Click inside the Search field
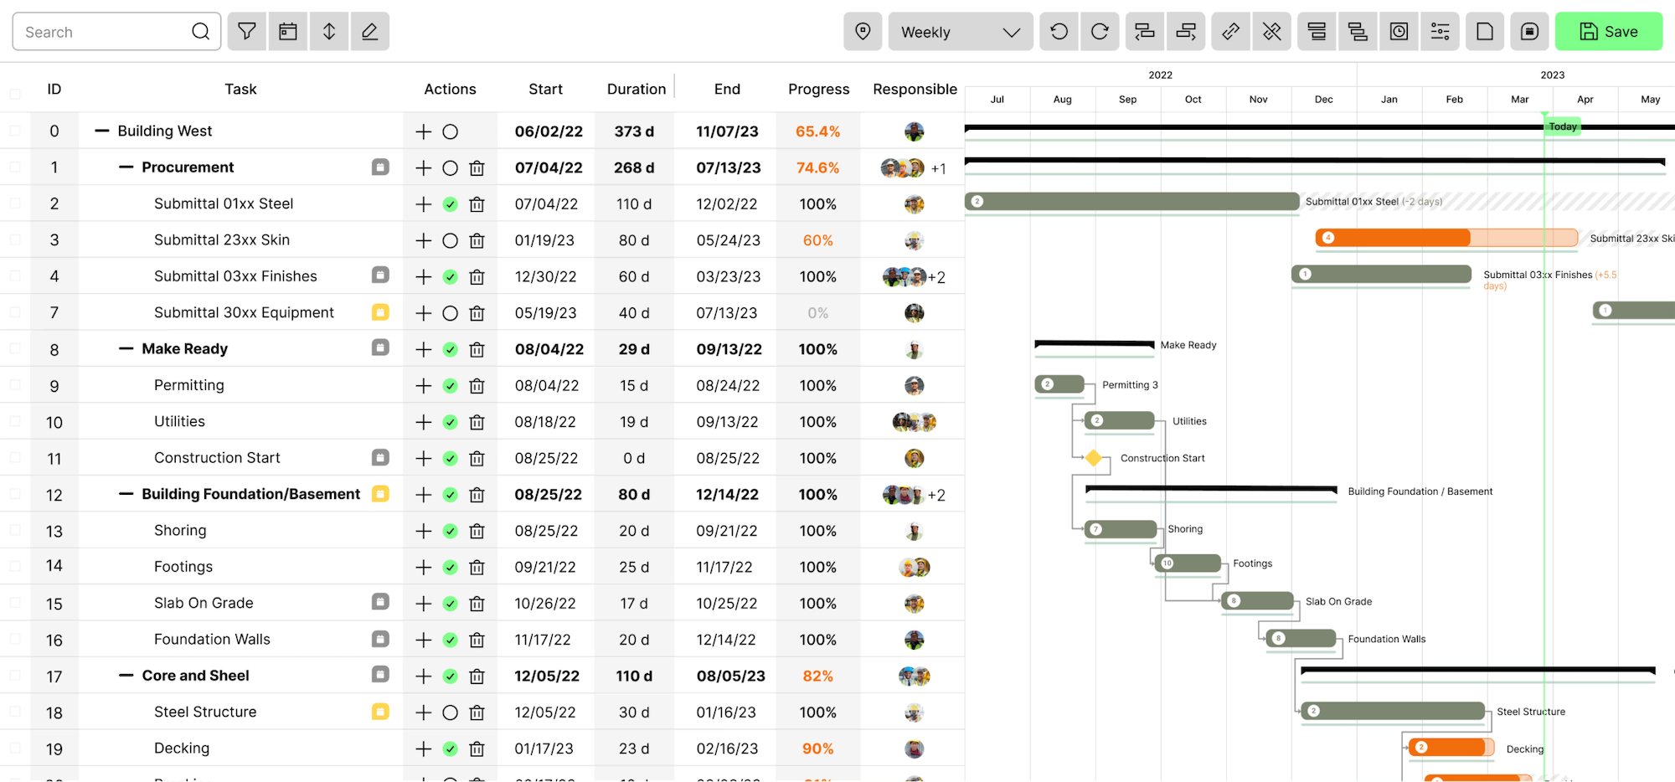 click(x=100, y=31)
